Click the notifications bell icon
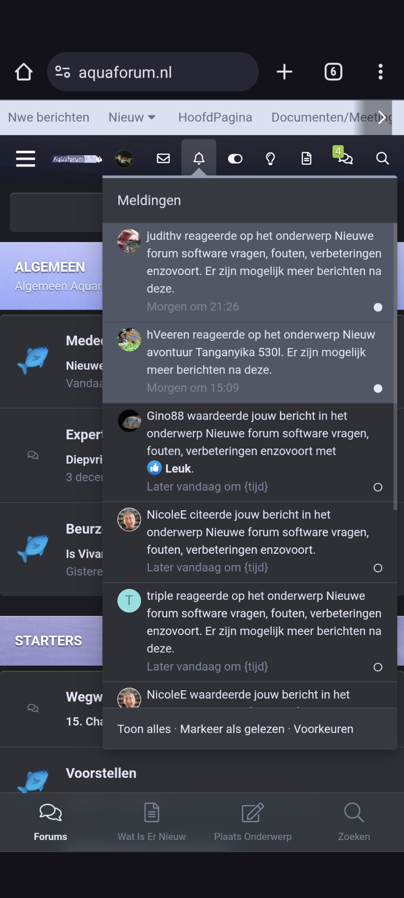The width and height of the screenshot is (404, 898). 199,159
